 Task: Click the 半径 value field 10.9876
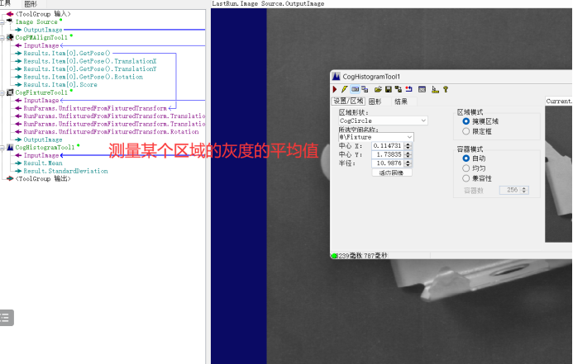click(388, 163)
